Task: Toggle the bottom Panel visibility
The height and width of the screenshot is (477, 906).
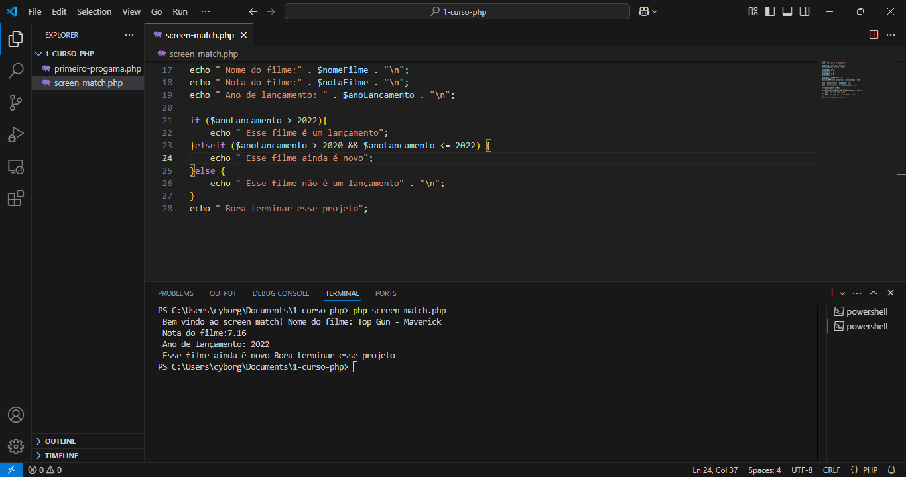Action: coord(787,11)
